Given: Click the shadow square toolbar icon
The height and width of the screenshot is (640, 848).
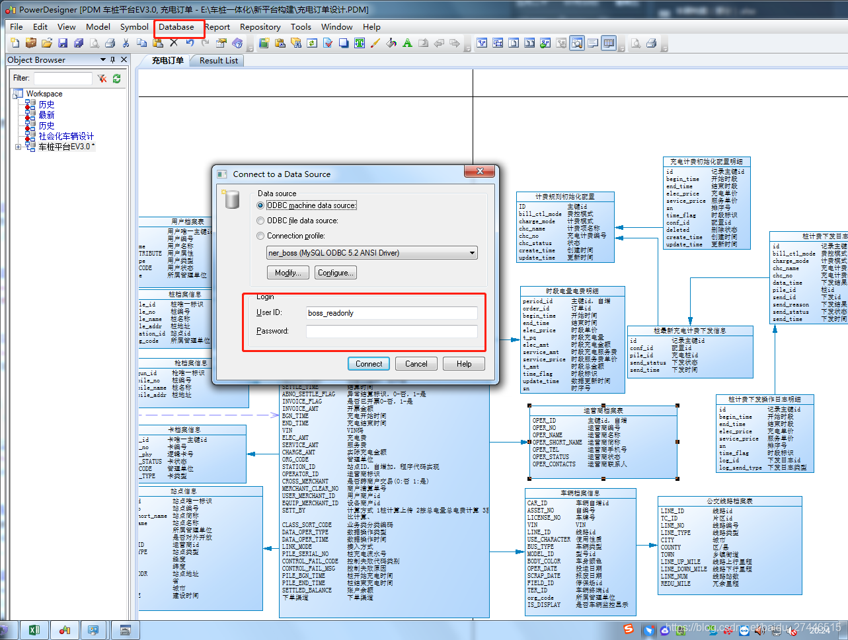Looking at the screenshot, I should [344, 43].
